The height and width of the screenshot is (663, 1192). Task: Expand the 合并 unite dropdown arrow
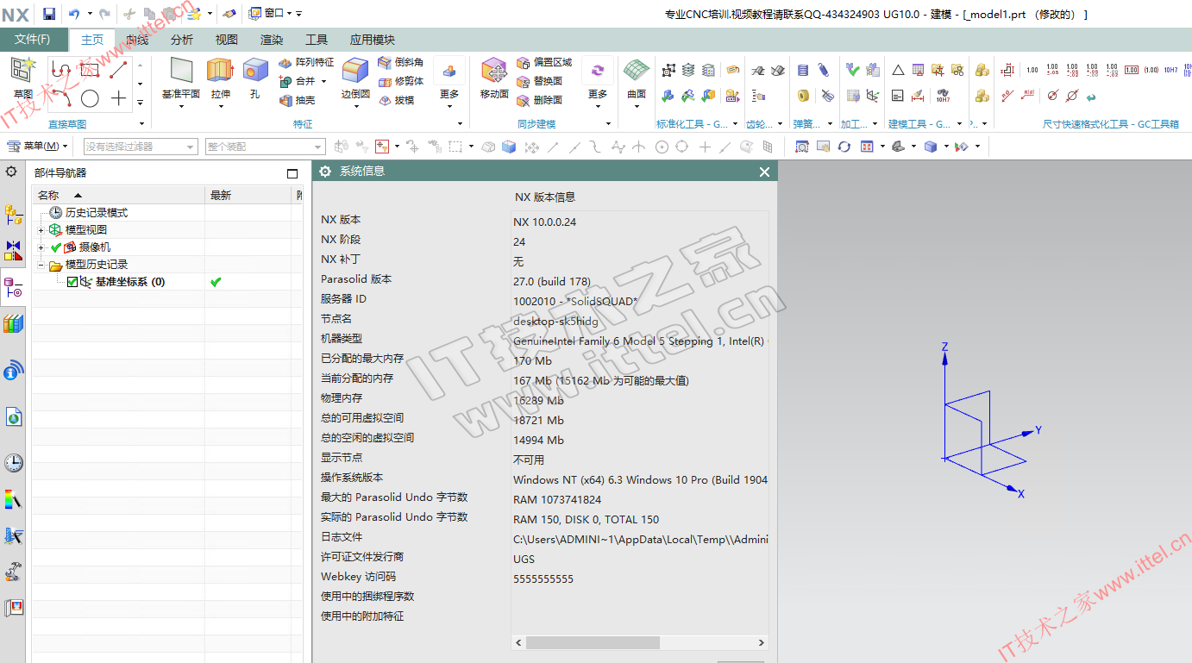click(x=324, y=81)
